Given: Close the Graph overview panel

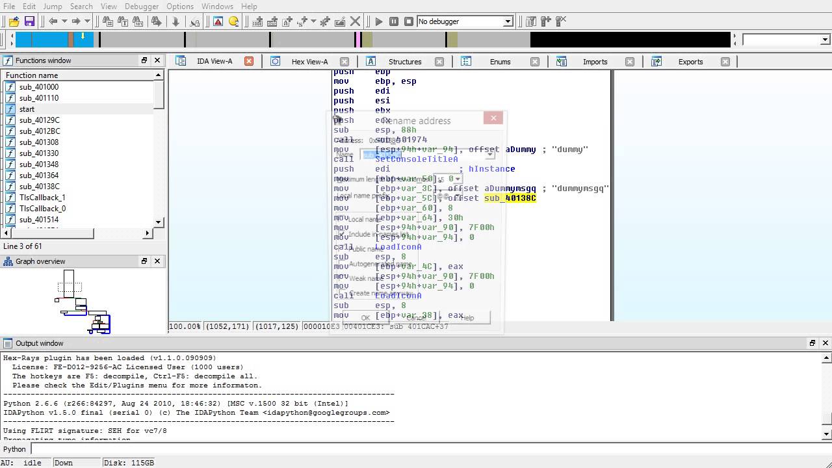Looking at the screenshot, I should [157, 261].
